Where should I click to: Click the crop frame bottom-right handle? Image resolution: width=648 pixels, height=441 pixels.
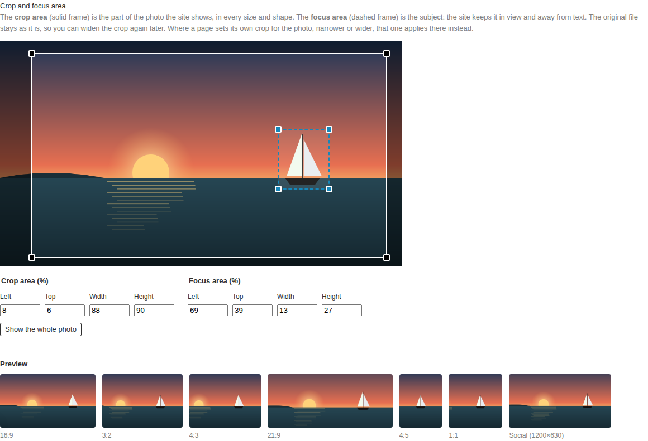[387, 258]
